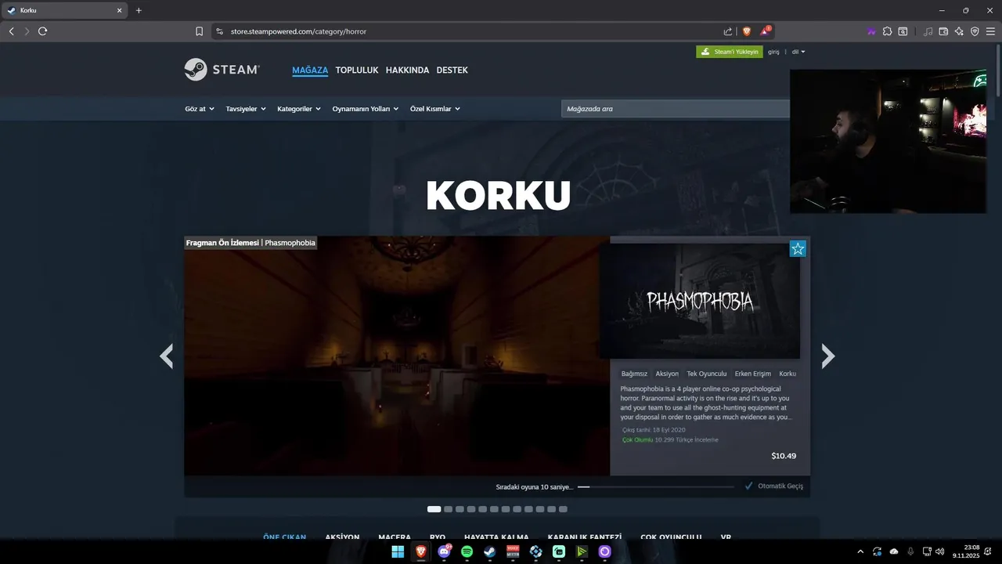
Task: Open a new browser tab
Action: (x=139, y=10)
